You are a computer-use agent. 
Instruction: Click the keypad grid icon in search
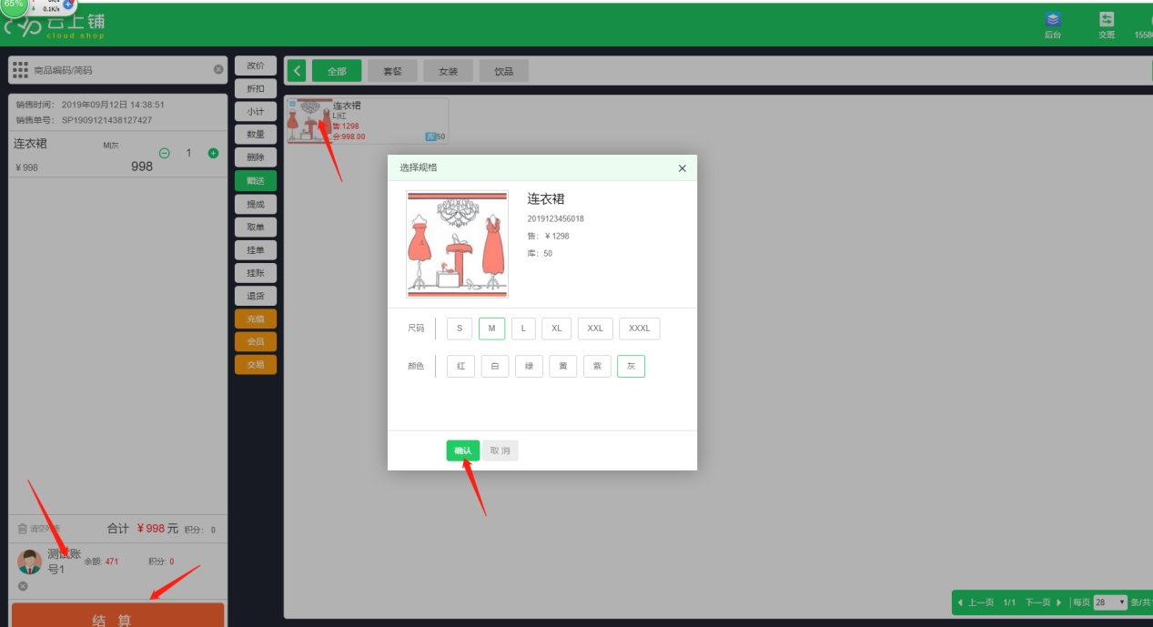20,70
